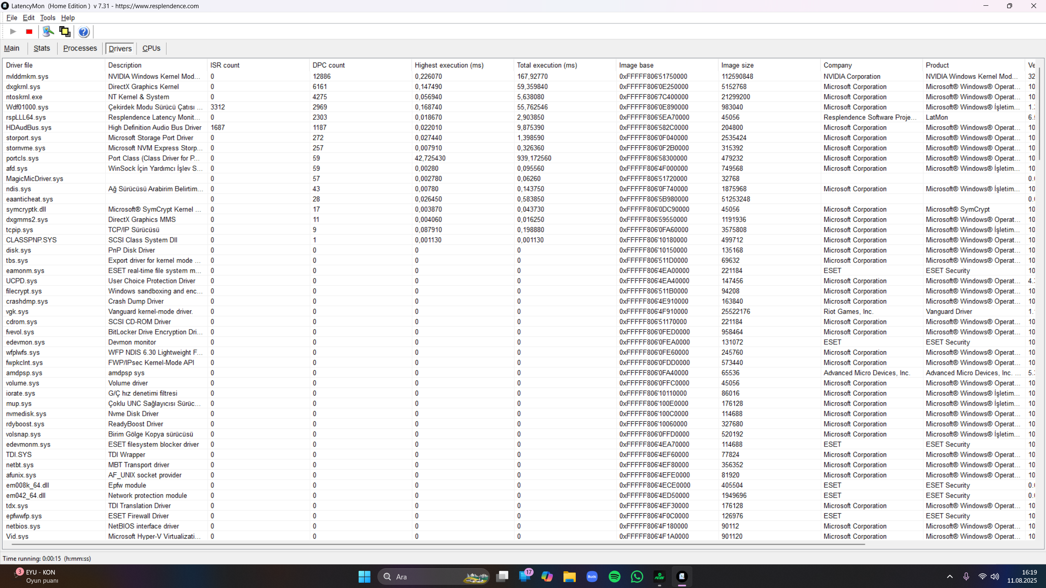The height and width of the screenshot is (588, 1046).
Task: Open Spotify from the taskbar
Action: 614,576
